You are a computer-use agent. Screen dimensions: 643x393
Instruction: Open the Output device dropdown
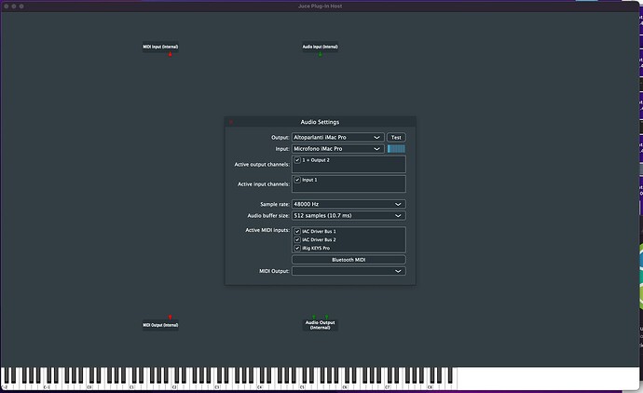337,137
